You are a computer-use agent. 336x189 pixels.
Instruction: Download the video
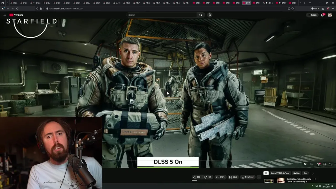(x=248, y=177)
